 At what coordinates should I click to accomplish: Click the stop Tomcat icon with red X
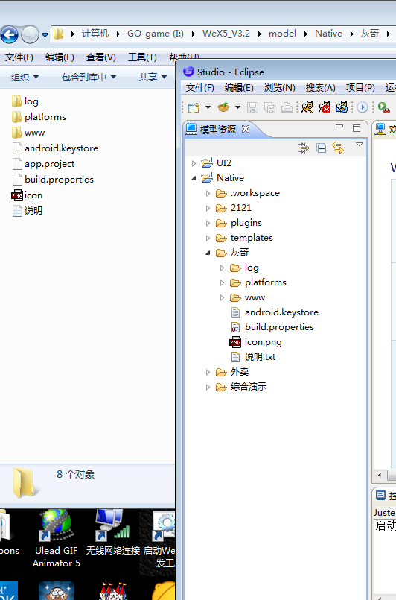tap(325, 107)
